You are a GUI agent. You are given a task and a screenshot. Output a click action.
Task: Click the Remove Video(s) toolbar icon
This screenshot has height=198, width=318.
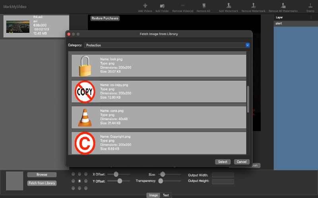click(x=182, y=6)
